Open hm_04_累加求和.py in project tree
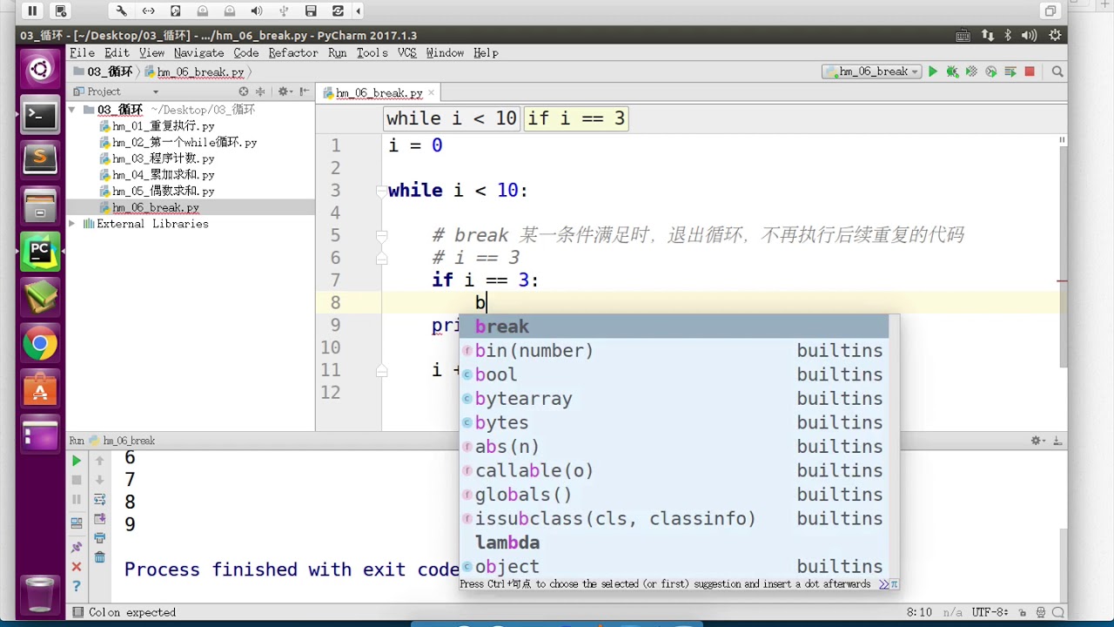 coord(163,175)
